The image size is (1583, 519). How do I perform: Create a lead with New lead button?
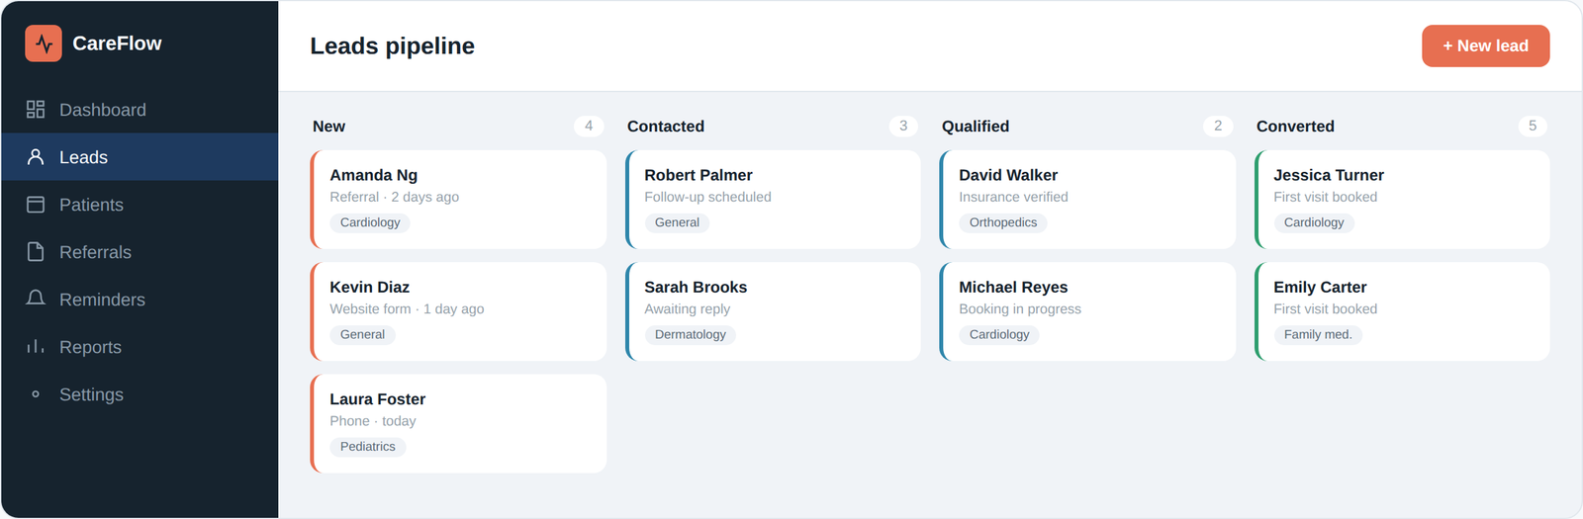[x=1485, y=46]
